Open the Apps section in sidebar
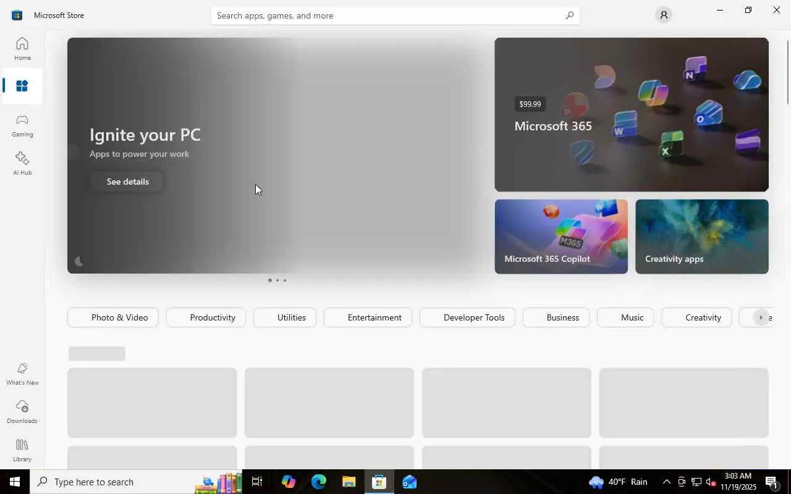Screen dimensions: 791x494 coord(22,86)
